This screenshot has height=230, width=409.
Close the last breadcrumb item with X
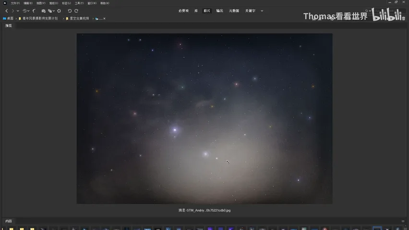104,19
